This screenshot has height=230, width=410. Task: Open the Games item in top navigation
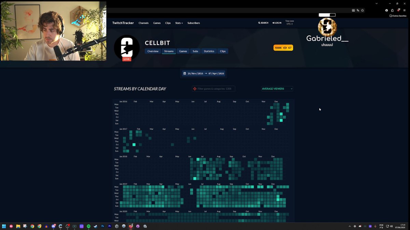(157, 23)
